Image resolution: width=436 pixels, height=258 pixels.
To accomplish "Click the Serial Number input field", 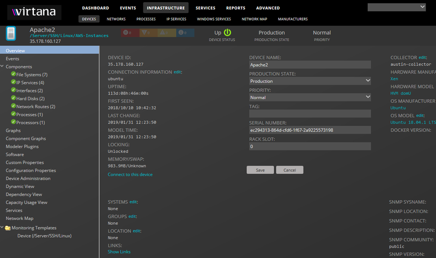I will [x=310, y=130].
